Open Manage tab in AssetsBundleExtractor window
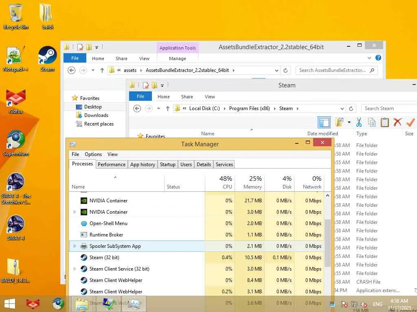417x312 pixels. pyautogui.click(x=178, y=58)
